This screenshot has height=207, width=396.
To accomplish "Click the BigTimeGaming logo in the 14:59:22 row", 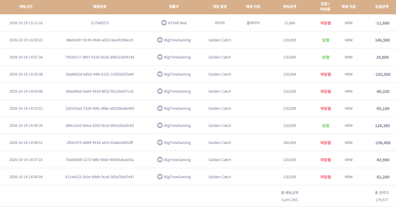I will [160, 40].
